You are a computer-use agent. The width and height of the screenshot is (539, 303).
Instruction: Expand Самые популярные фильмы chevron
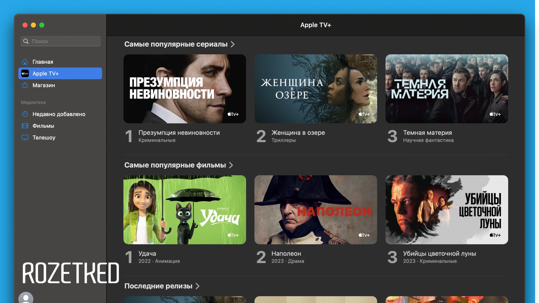click(231, 165)
